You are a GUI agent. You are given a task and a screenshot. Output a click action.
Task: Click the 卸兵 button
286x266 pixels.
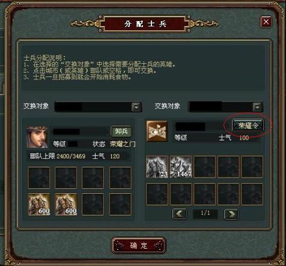coord(121,131)
